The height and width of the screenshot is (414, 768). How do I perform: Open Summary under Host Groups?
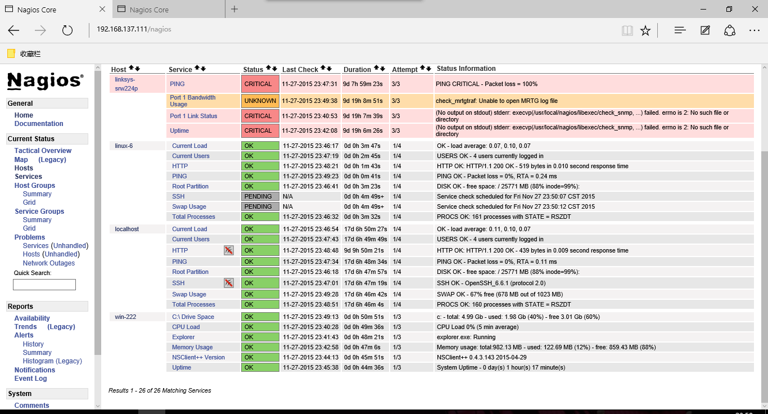(37, 194)
